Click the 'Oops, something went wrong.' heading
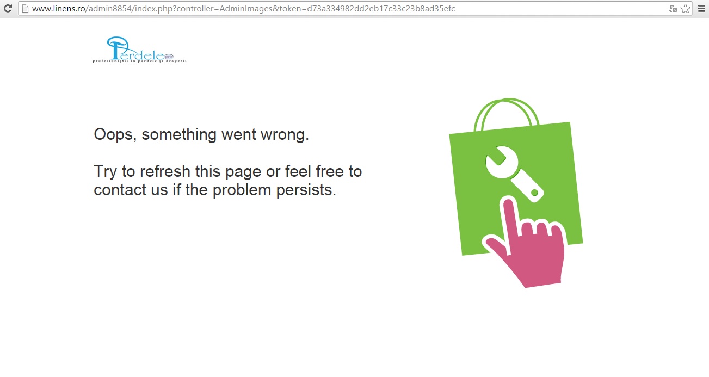709x377 pixels. [x=201, y=134]
